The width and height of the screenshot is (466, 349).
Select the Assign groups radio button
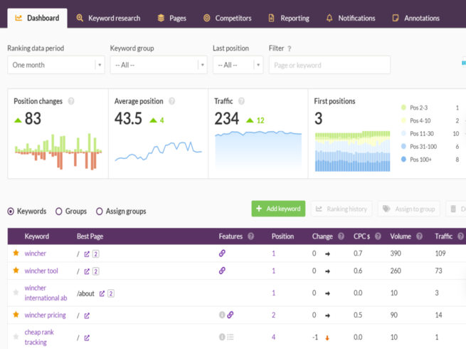tap(100, 212)
